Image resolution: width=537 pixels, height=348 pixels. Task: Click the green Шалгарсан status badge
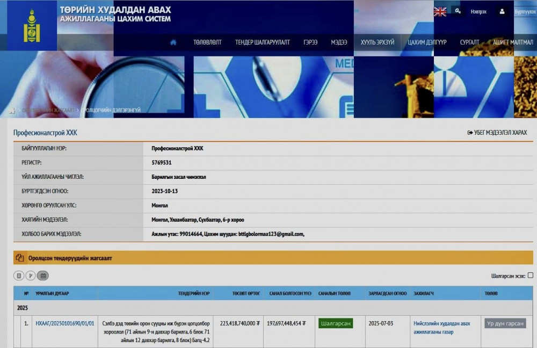(336, 323)
